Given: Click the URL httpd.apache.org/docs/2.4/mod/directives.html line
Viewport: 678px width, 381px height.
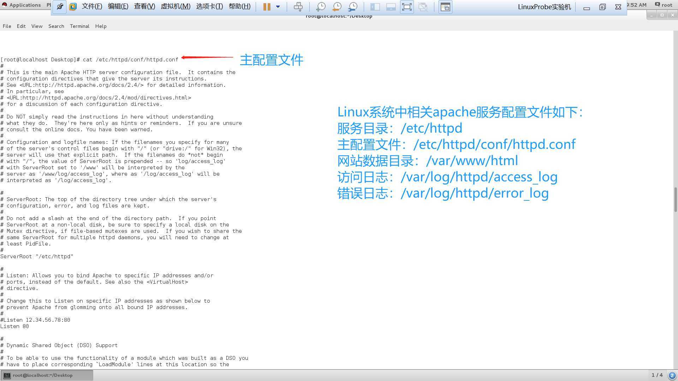Looking at the screenshot, I should (96, 98).
